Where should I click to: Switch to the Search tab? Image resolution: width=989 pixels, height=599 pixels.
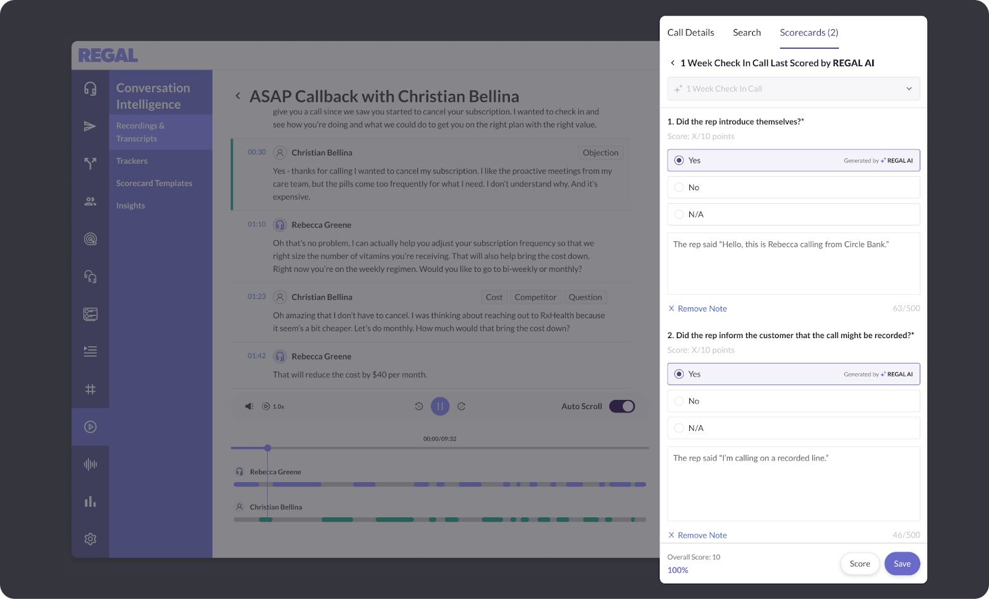click(747, 33)
